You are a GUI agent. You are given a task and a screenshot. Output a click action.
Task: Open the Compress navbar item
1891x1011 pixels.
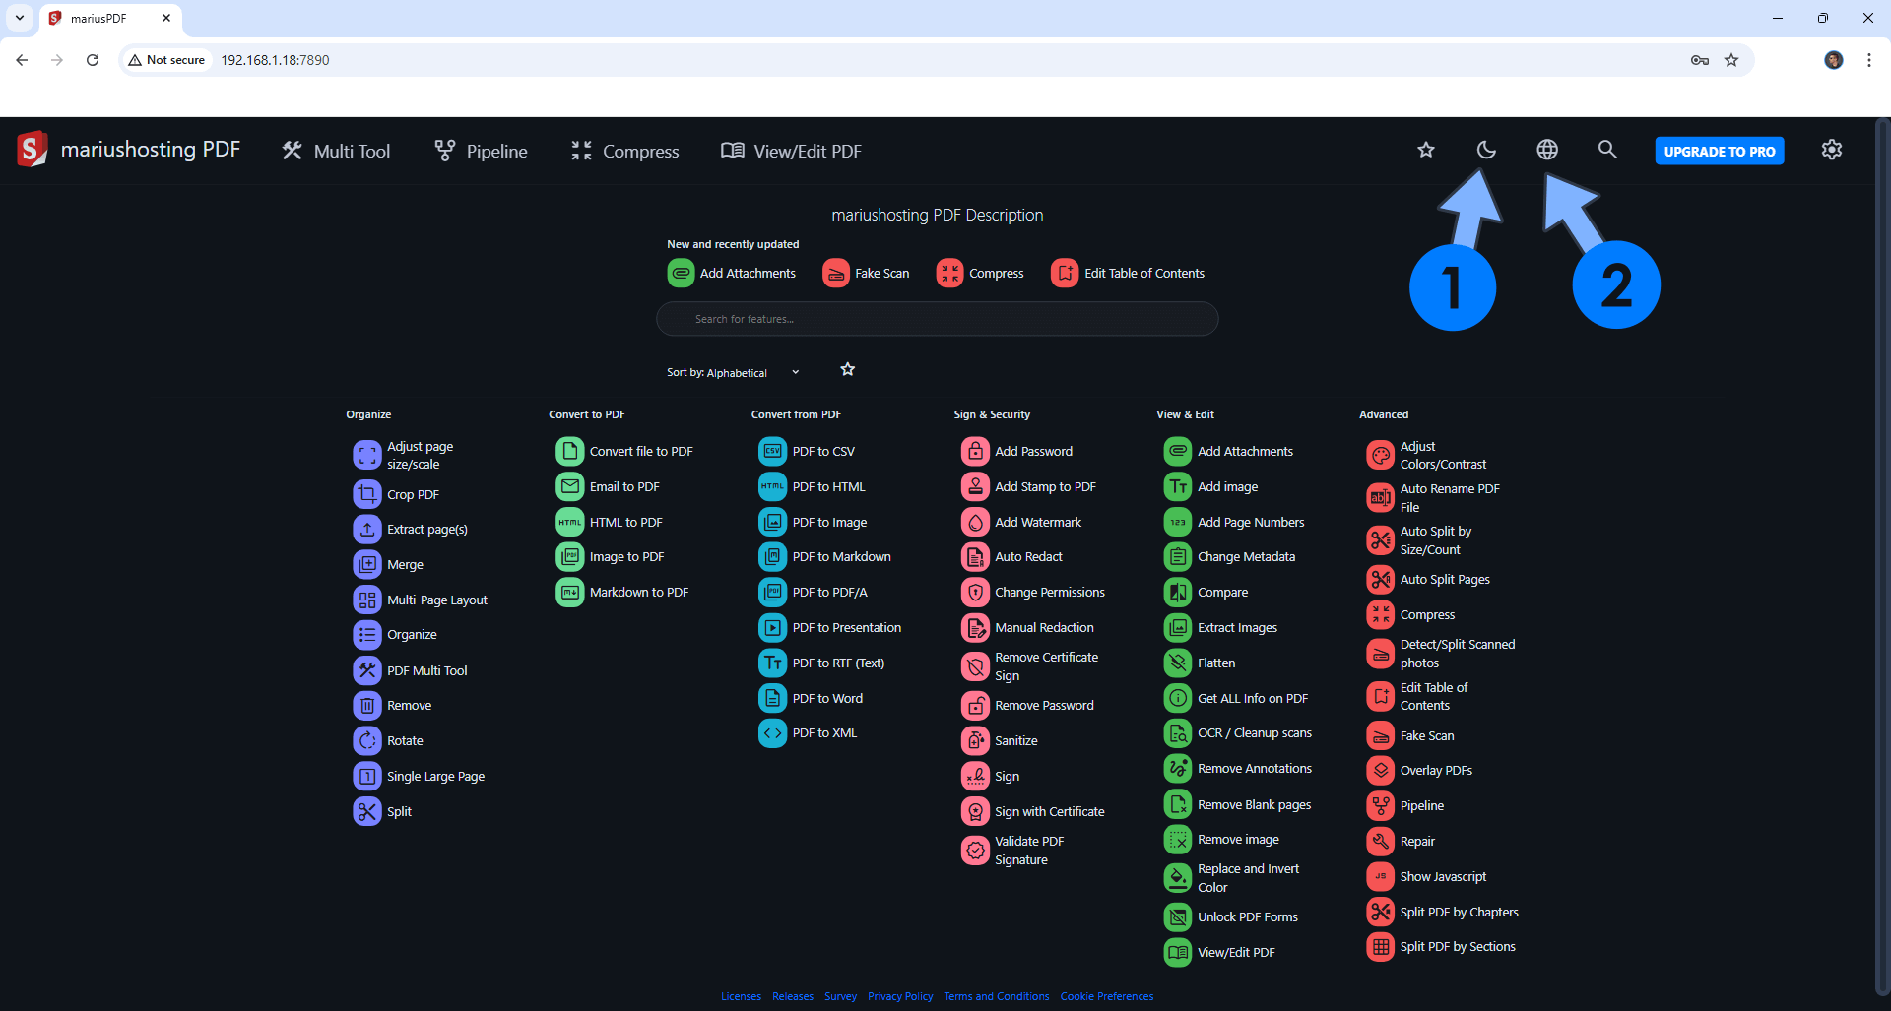pyautogui.click(x=625, y=151)
